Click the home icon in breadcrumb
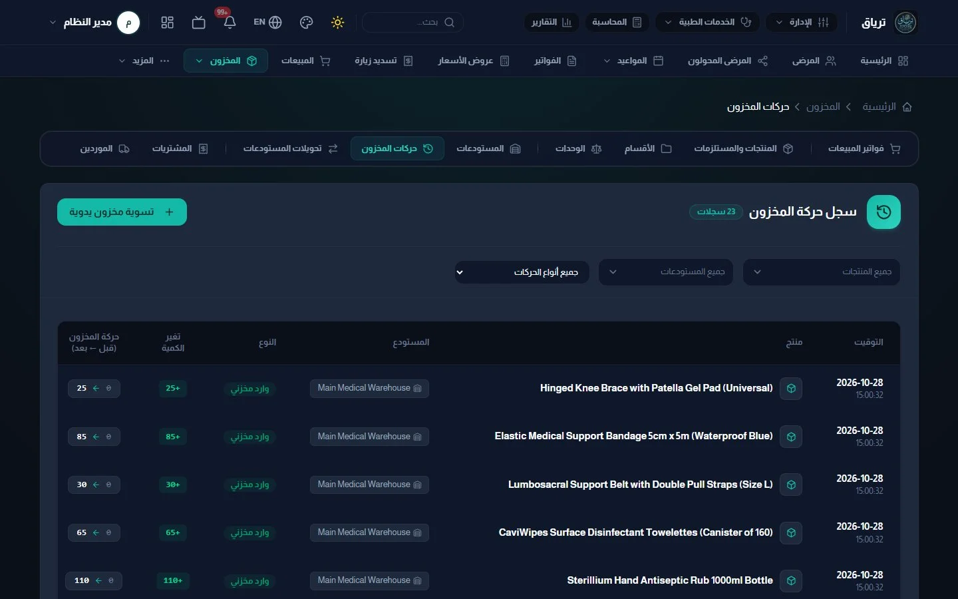Viewport: 958px width, 599px height. pyautogui.click(x=907, y=107)
